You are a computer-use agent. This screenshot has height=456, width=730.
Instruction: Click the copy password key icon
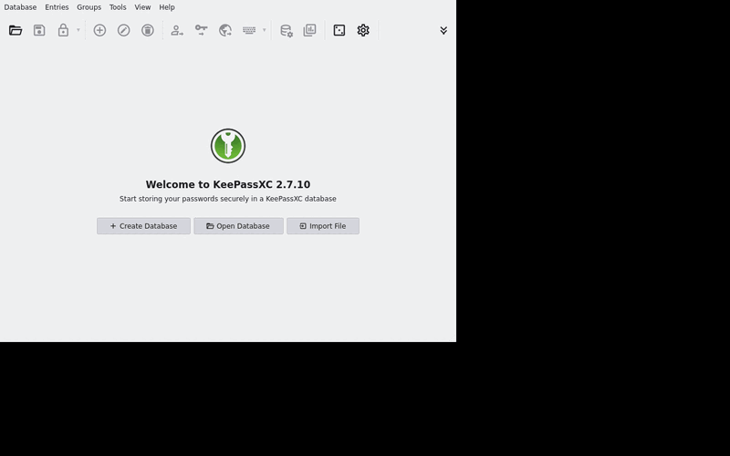tap(201, 30)
